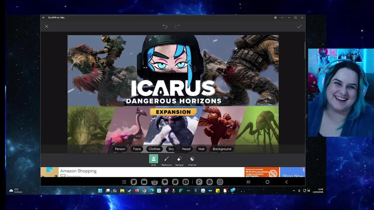Open Instagram in the tablet dock

220,182
